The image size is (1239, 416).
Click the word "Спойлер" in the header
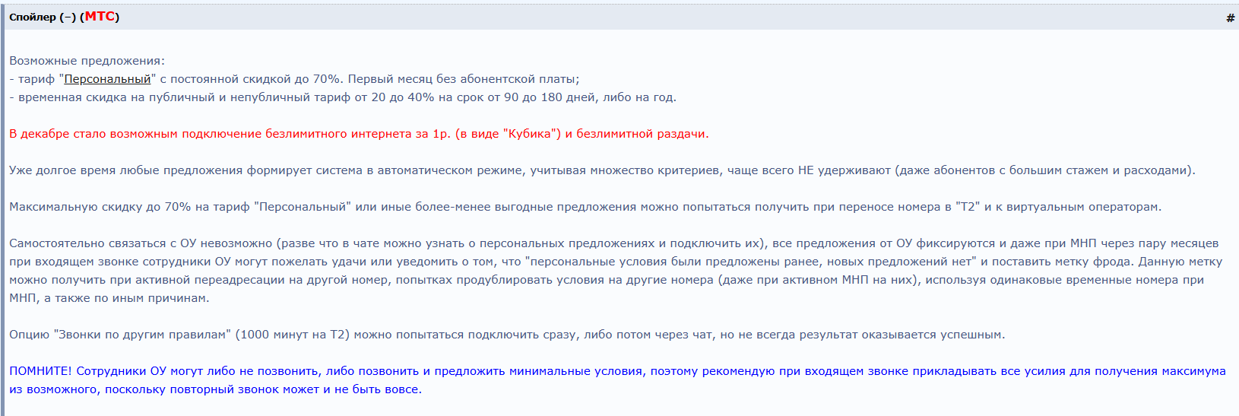point(33,17)
